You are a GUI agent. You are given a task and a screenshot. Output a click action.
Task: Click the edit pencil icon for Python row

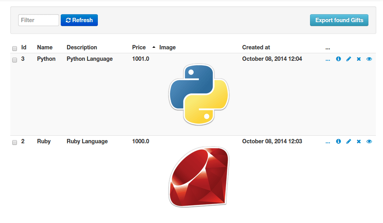pos(349,59)
